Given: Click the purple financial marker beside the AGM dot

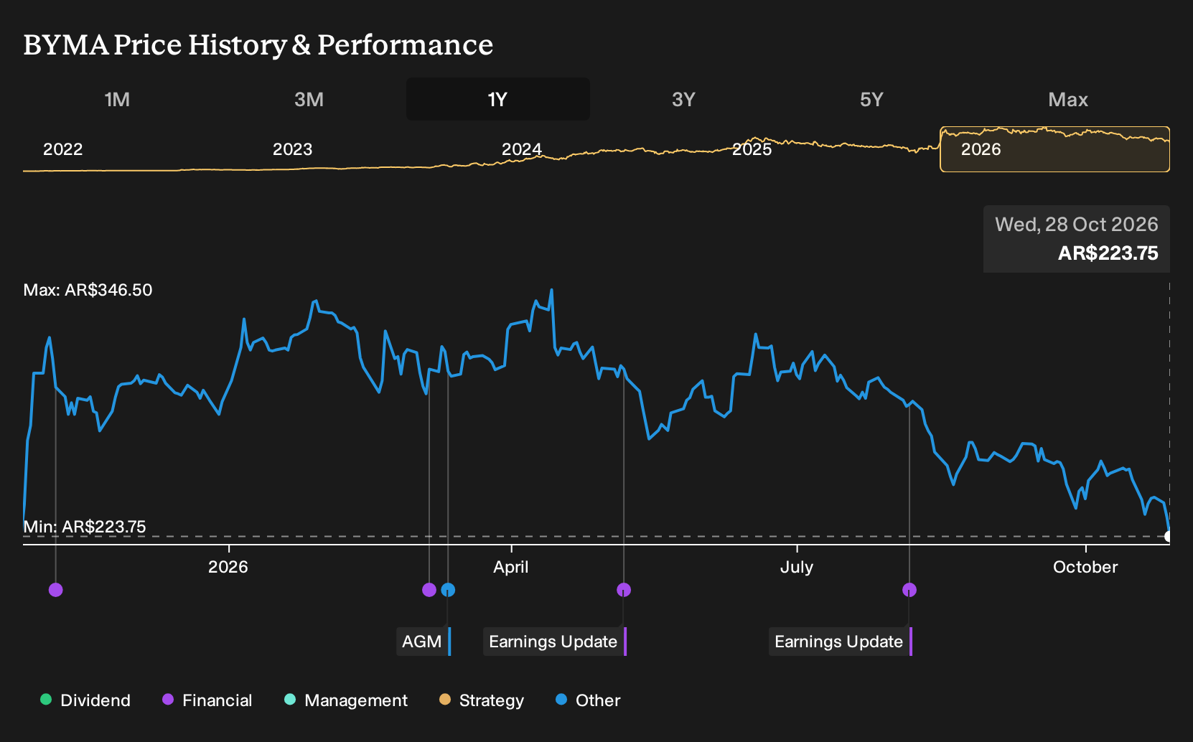Looking at the screenshot, I should [x=429, y=590].
